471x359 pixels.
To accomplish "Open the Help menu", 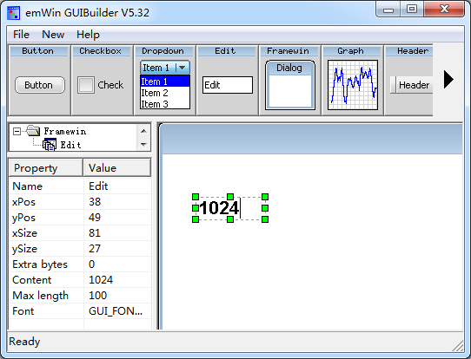I will click(x=88, y=35).
